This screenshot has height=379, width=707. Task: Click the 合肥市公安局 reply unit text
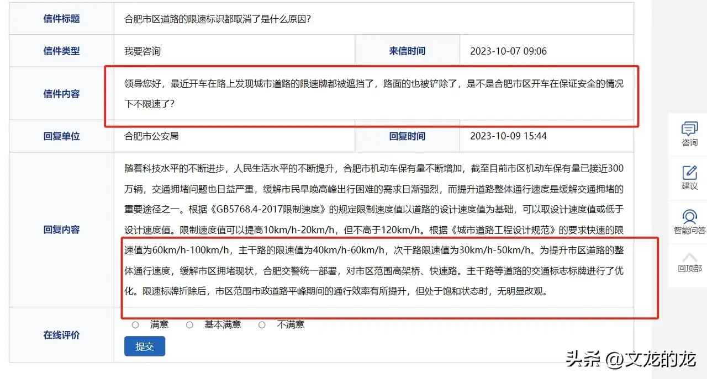151,136
